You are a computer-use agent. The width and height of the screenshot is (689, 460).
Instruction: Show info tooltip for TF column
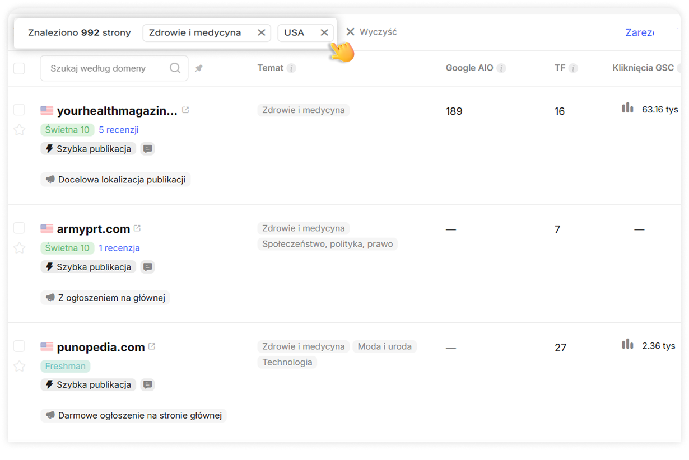(573, 68)
